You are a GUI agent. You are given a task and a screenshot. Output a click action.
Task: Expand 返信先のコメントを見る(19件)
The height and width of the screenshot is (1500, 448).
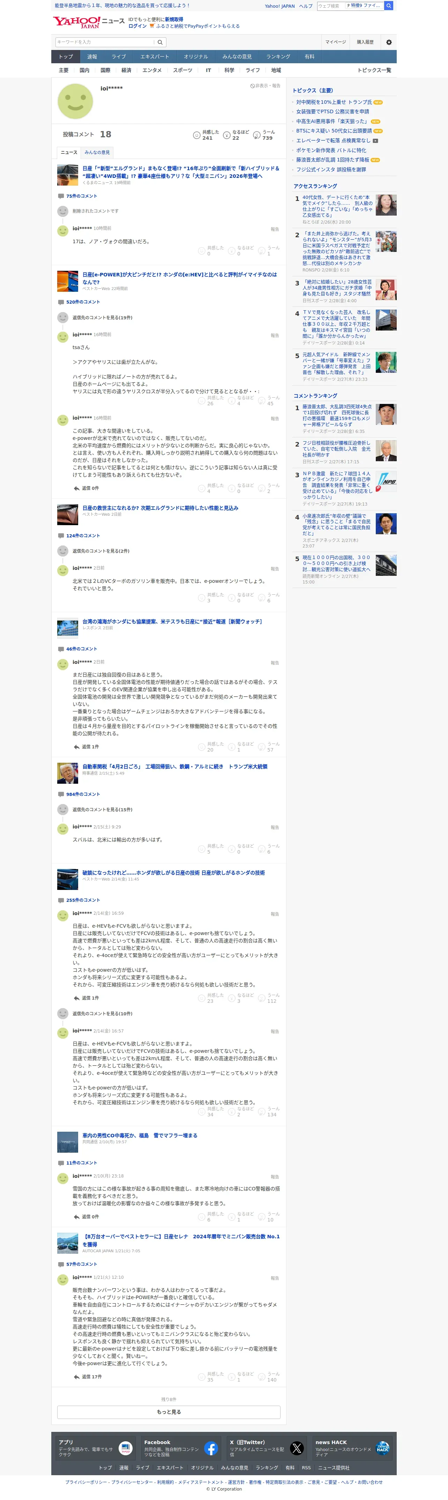pos(102,318)
